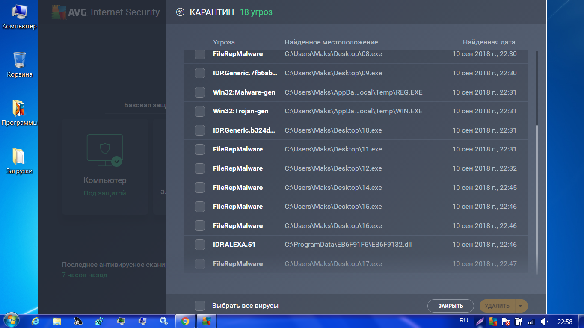584x328 pixels.
Task: Click the network signal tray icon
Action: (x=532, y=321)
